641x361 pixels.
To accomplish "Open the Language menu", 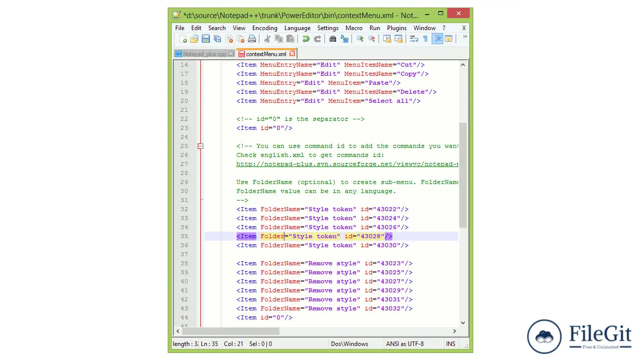I will (x=297, y=28).
